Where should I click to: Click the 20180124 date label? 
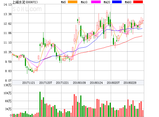pos(96,83)
